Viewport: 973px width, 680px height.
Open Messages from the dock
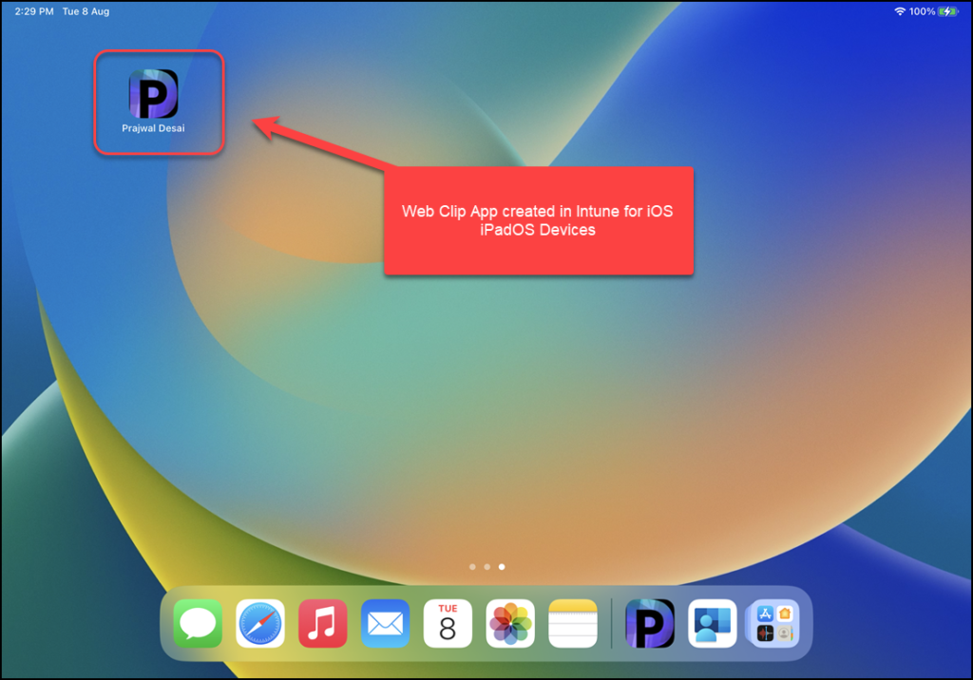(198, 624)
